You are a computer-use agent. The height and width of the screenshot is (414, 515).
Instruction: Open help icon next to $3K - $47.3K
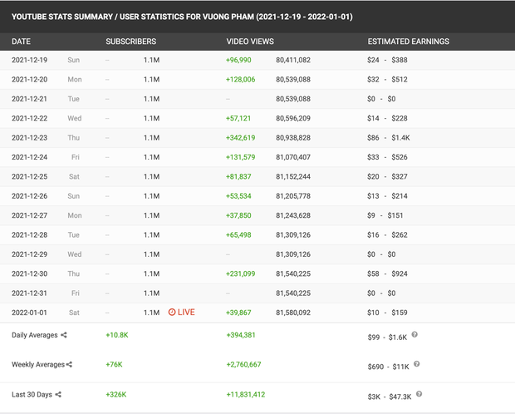(419, 394)
